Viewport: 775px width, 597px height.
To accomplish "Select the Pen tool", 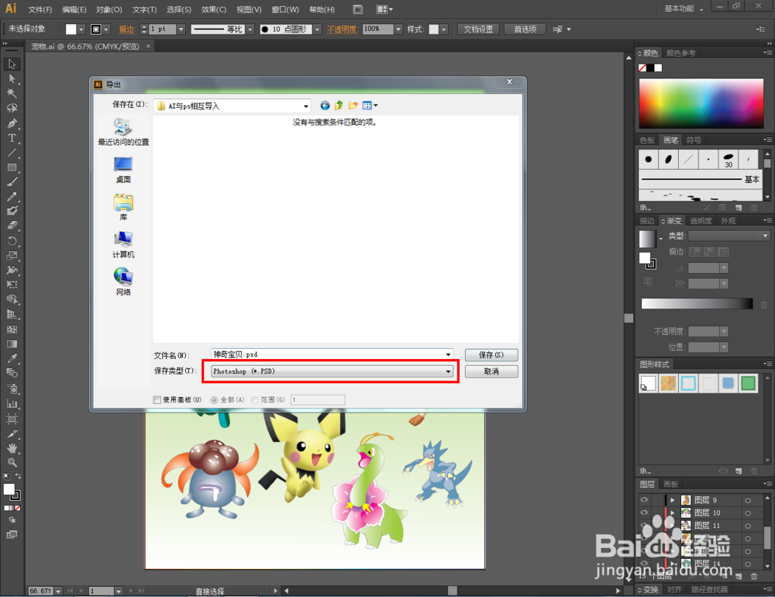I will (12, 123).
